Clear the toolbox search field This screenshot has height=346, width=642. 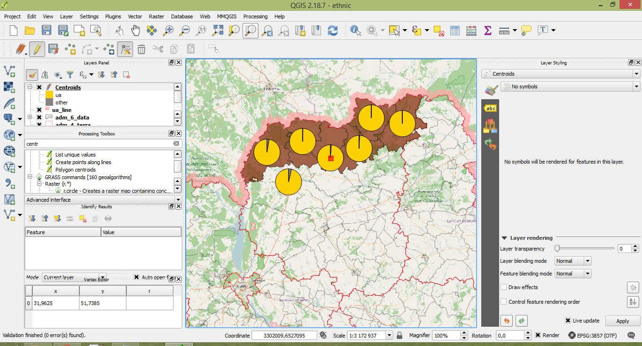(x=176, y=144)
